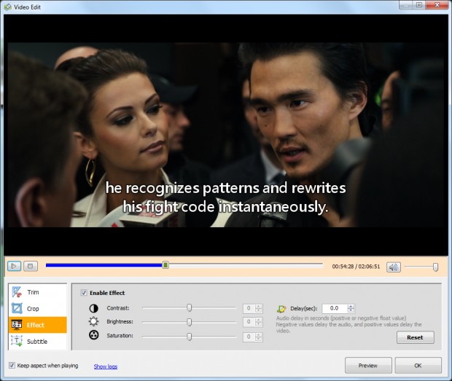This screenshot has height=381, width=452.
Task: Click the video preview frame
Action: tap(226, 135)
